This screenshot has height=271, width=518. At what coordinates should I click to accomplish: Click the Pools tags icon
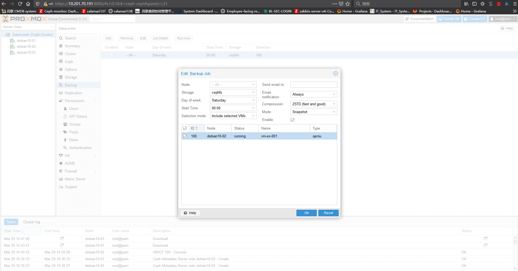[x=65, y=132]
